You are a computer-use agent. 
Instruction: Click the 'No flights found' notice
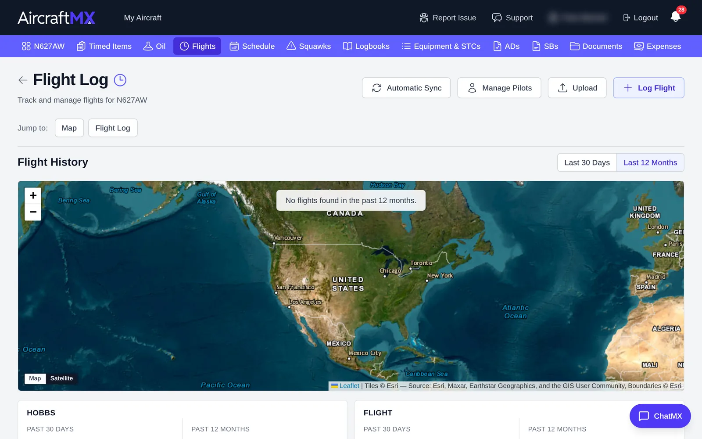pos(351,200)
